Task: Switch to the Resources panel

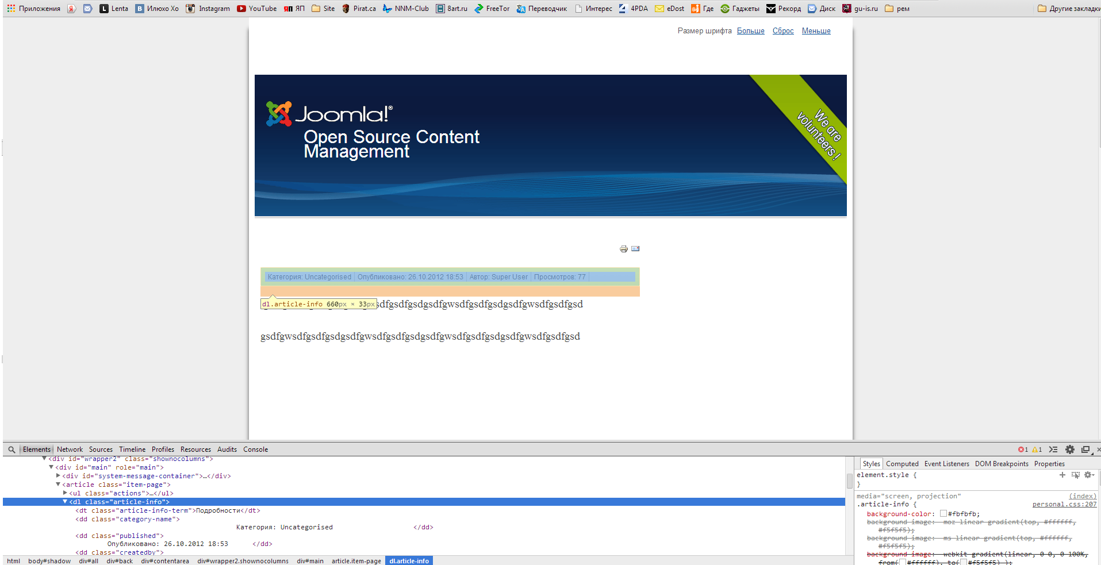Action: click(x=195, y=449)
